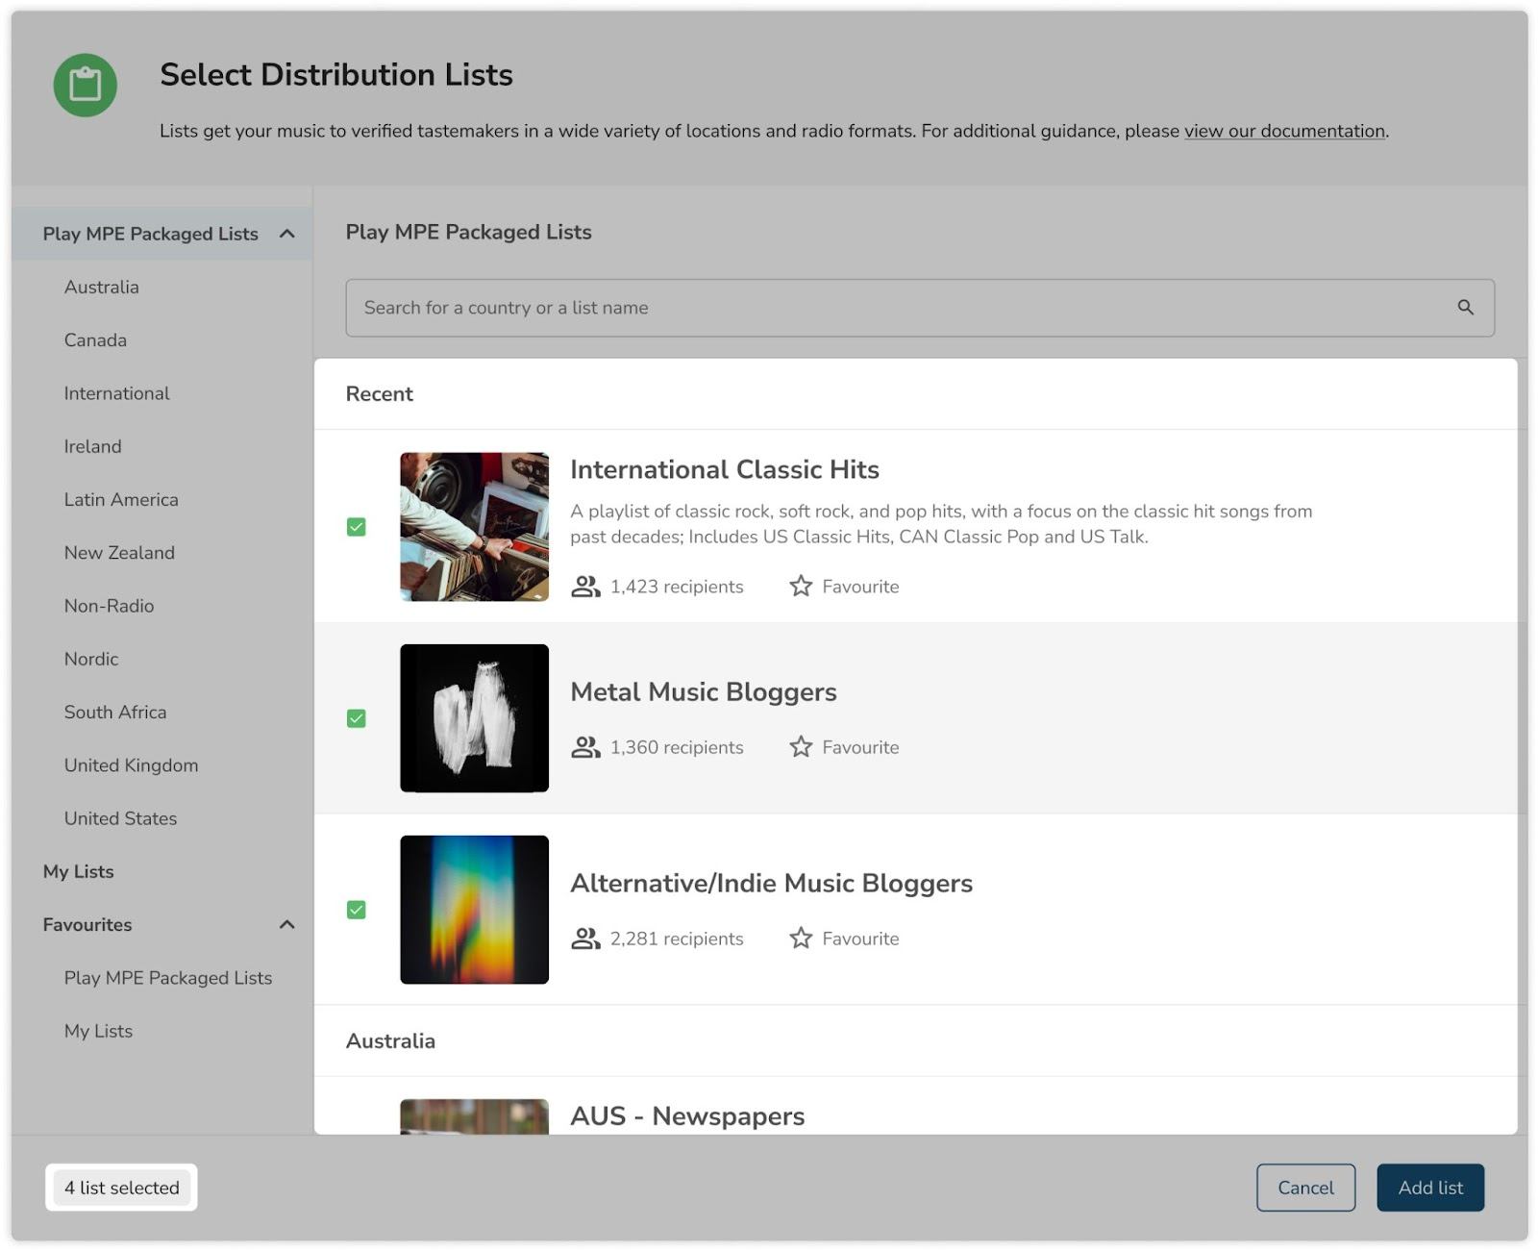
Task: Select Latin America in the sidebar
Action: pos(121,500)
